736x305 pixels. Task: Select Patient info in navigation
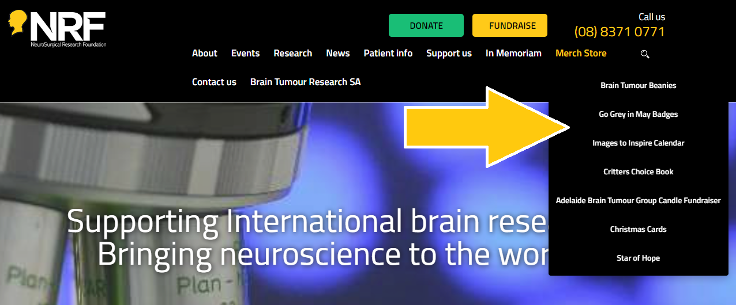tap(388, 53)
